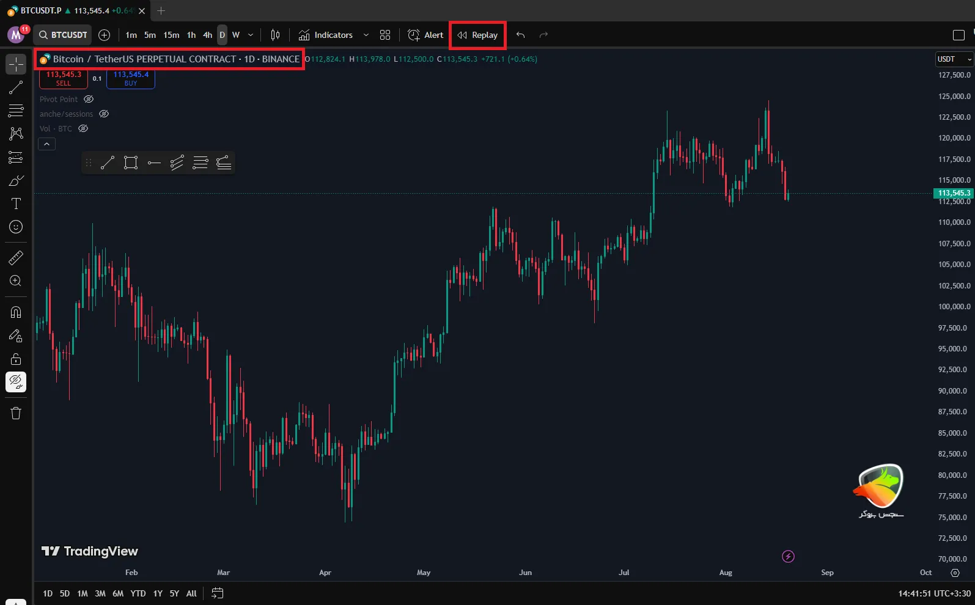
Task: Click the trash can remove objects icon
Action: pos(16,413)
